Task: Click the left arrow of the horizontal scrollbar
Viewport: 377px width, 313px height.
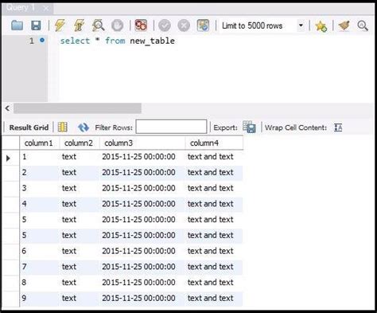Action: (7, 108)
